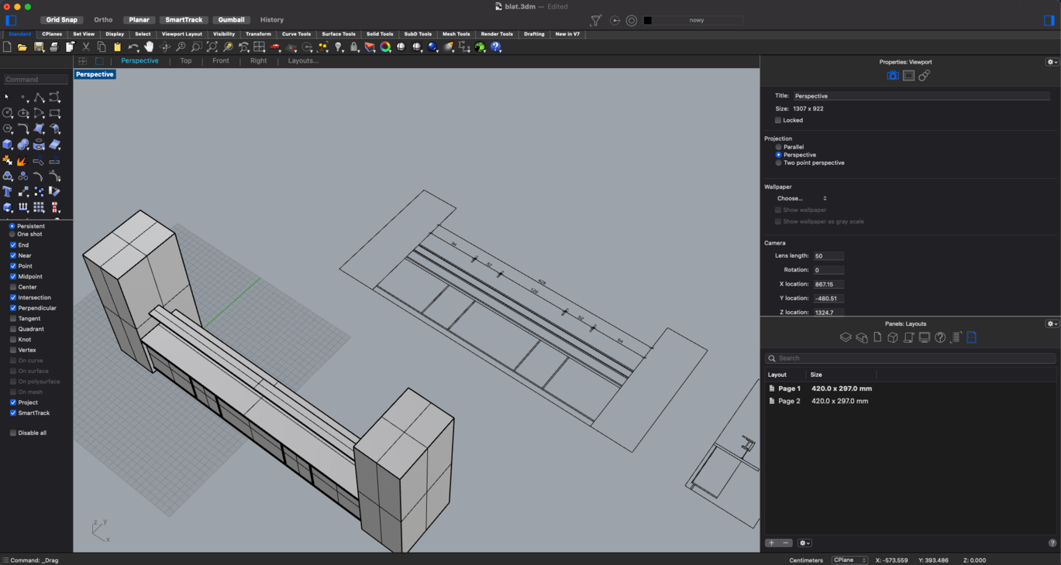Toggle the Midpoint object snap
Image resolution: width=1061 pixels, height=565 pixels.
[12, 276]
